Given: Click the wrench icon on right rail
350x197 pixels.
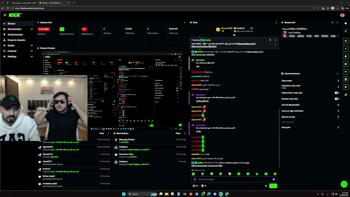Looking at the screenshot, I should (346, 87).
